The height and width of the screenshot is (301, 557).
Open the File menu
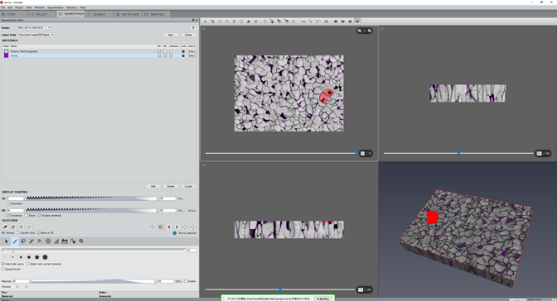[2, 7]
